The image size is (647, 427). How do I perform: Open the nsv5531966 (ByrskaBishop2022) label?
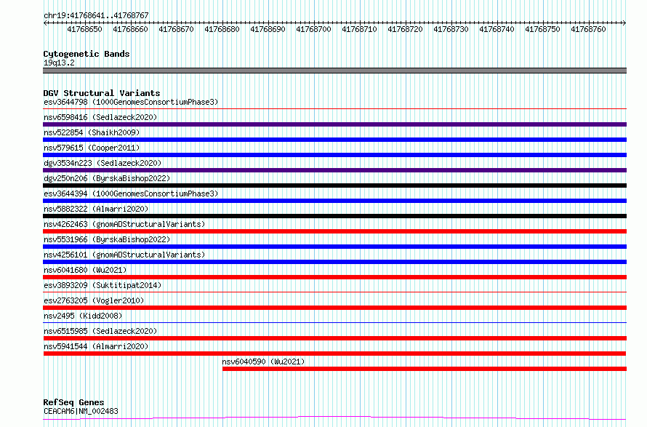[107, 239]
